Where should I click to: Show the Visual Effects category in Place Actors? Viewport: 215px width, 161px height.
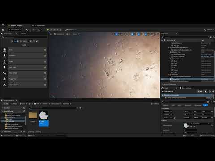click(27, 41)
